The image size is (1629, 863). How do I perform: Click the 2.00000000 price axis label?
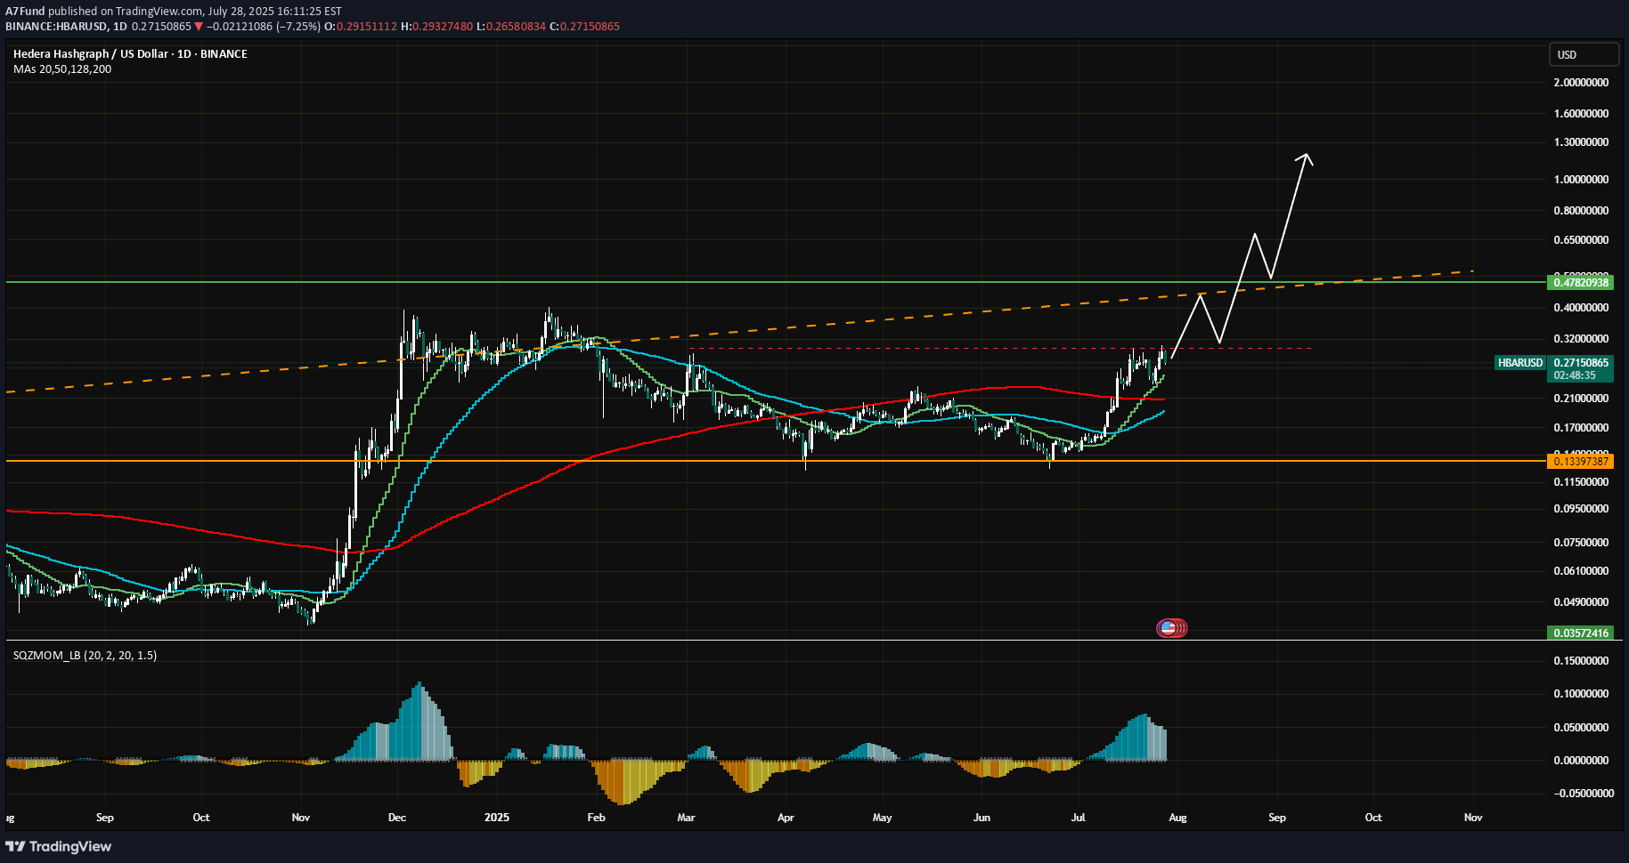[x=1581, y=82]
